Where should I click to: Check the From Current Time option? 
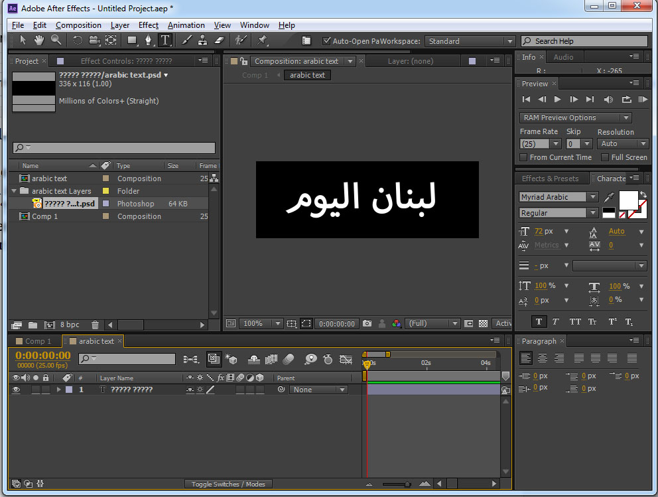point(523,157)
